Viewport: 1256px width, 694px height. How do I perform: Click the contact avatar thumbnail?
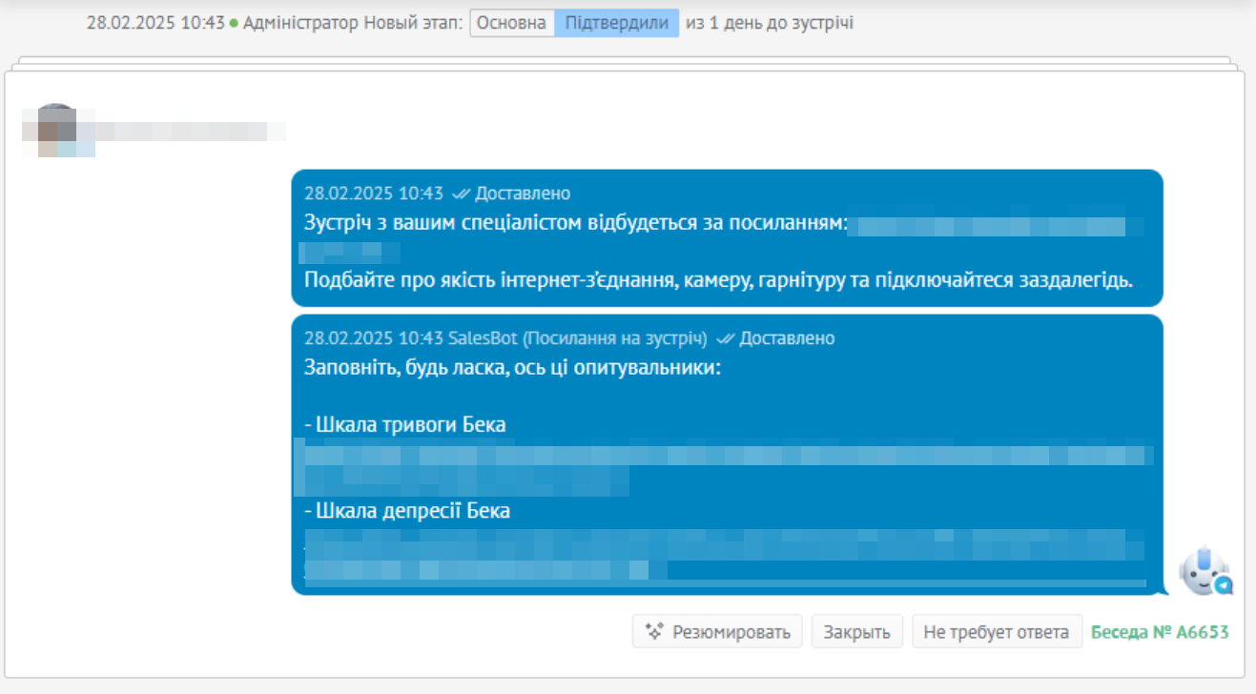(x=57, y=131)
